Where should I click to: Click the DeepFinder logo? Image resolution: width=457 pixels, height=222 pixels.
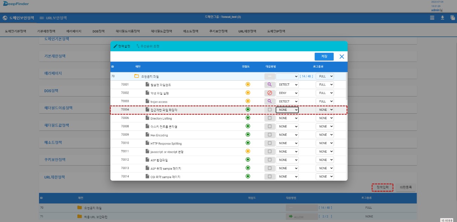click(x=15, y=4)
